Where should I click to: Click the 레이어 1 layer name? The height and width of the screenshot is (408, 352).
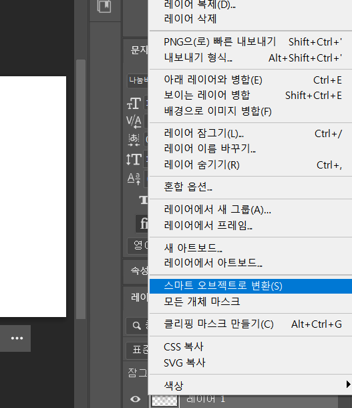(x=206, y=399)
